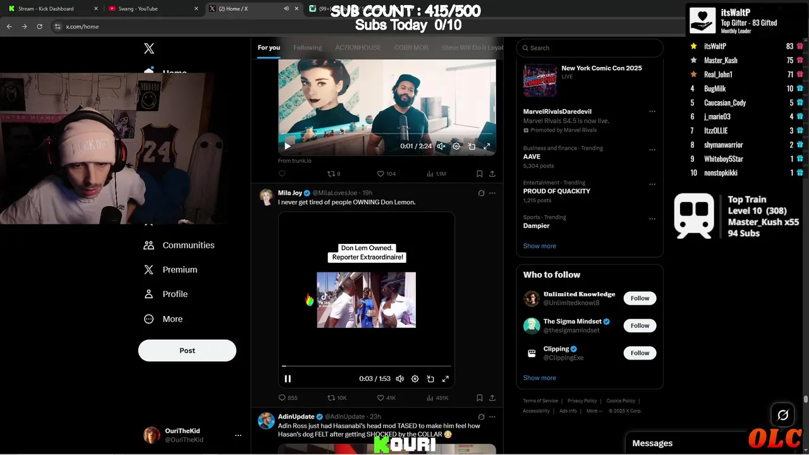809x455 pixels.
Task: Go back using browser back arrow
Action: [x=9, y=27]
